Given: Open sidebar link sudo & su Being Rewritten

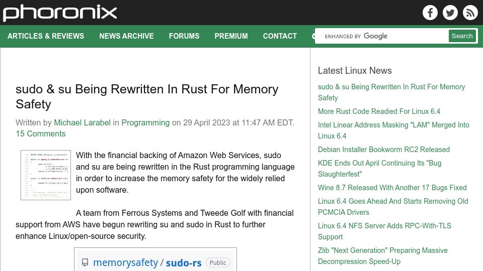Looking at the screenshot, I should click(x=391, y=92).
